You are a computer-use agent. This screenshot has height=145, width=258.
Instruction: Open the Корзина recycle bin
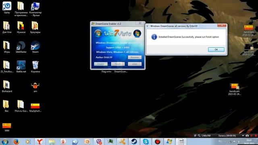tap(35, 67)
